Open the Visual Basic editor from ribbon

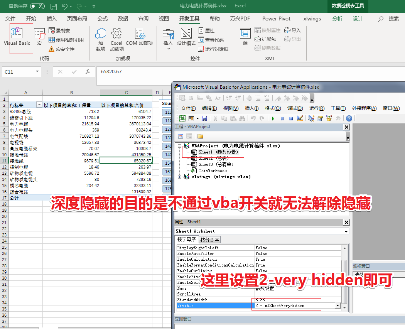coord(17,37)
